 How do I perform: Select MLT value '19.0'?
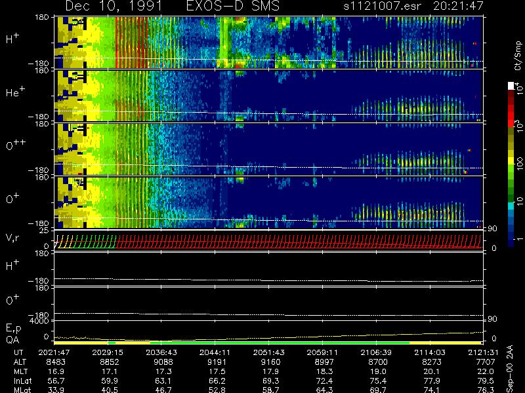pyautogui.click(x=378, y=371)
